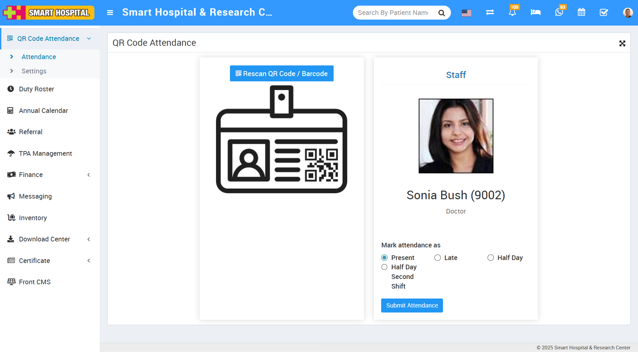Open the notifications bell with 109 badge

(x=512, y=12)
